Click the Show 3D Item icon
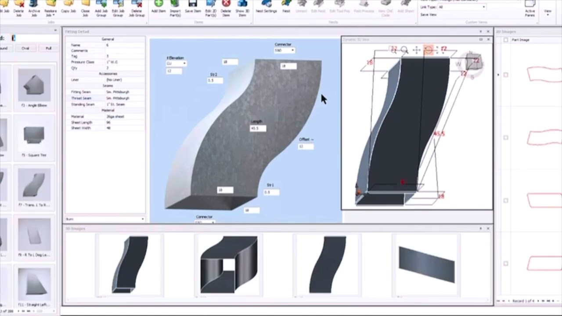562x316 pixels. [x=242, y=4]
